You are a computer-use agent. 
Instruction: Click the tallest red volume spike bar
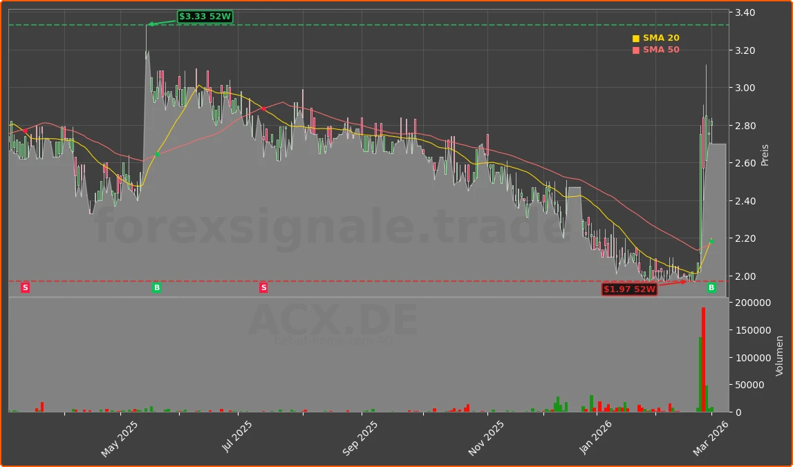click(x=703, y=359)
